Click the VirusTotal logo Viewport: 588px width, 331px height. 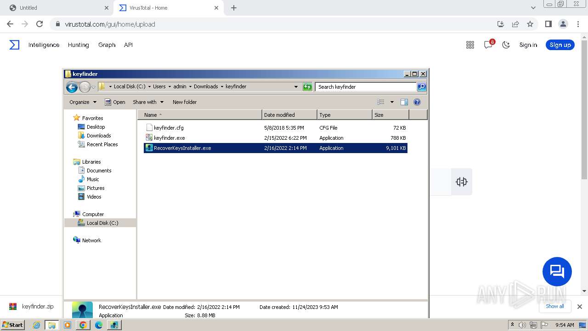(14, 45)
